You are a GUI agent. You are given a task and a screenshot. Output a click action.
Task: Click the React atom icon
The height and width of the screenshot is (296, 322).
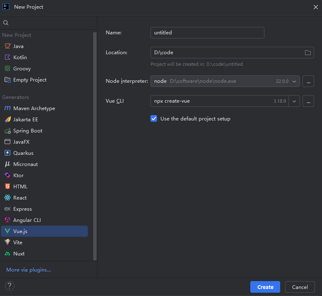7,198
